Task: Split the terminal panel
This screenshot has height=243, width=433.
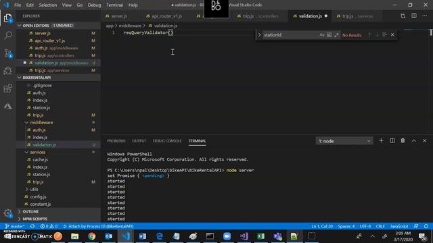Action: tap(392, 141)
